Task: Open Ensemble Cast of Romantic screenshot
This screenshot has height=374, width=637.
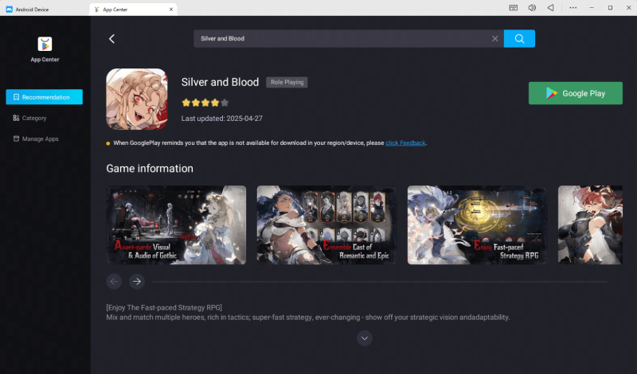Action: (x=326, y=225)
